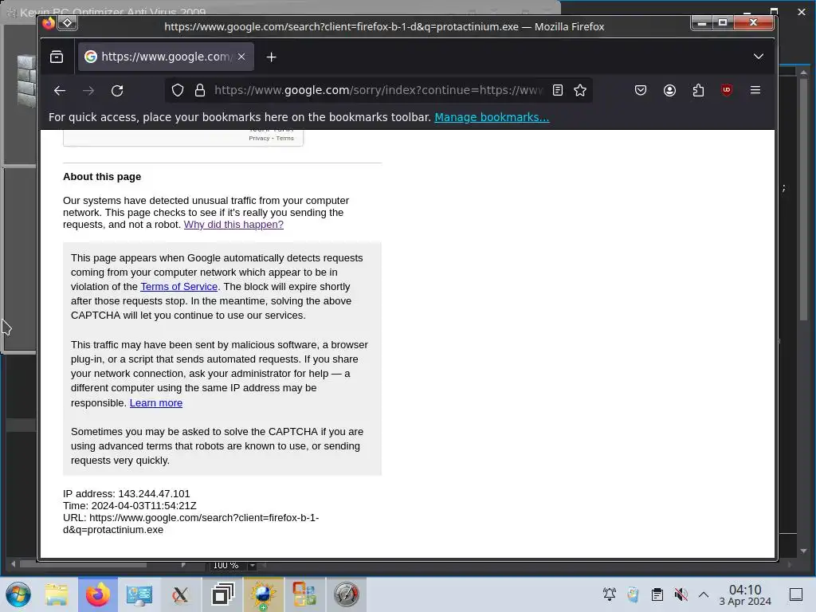This screenshot has width=816, height=612.
Task: Open the globe installer taskbar icon
Action: (263, 594)
